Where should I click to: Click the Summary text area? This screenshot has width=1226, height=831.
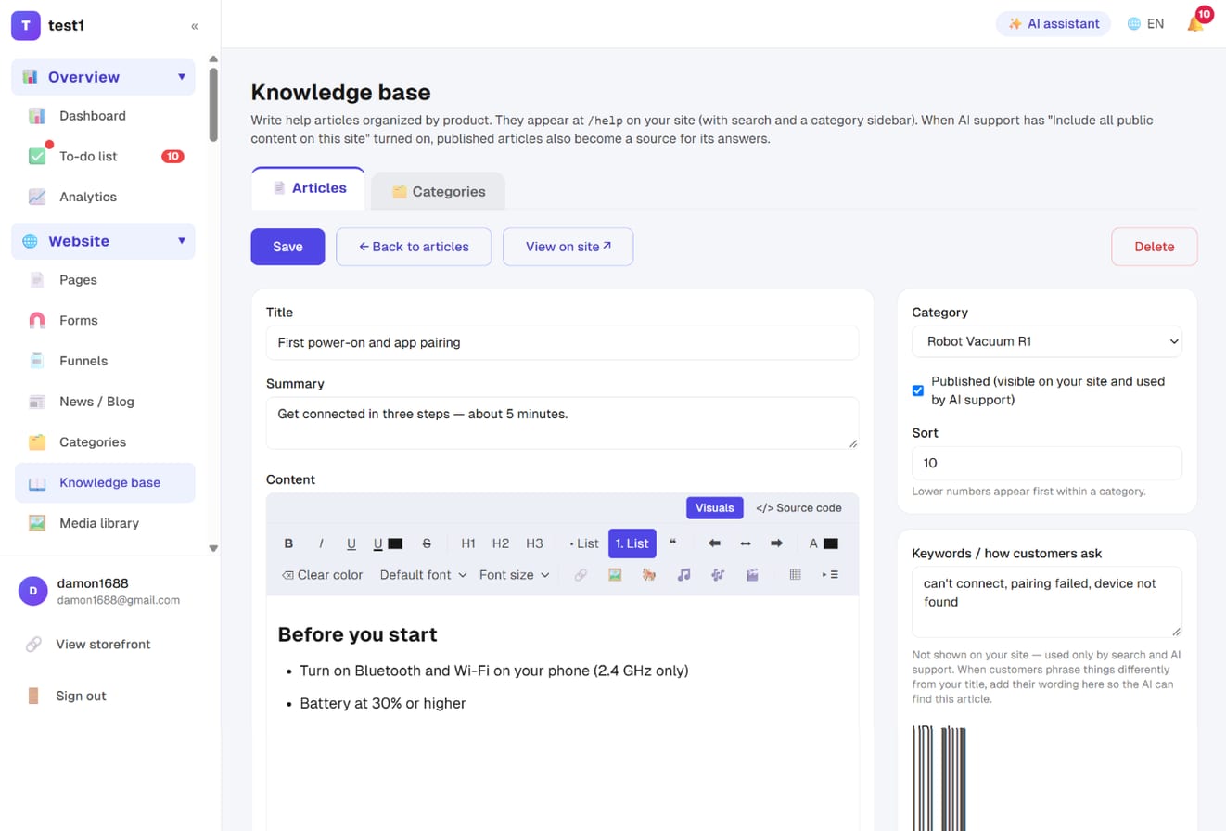562,423
